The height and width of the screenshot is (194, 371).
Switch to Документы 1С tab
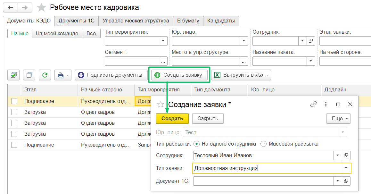pyautogui.click(x=77, y=21)
